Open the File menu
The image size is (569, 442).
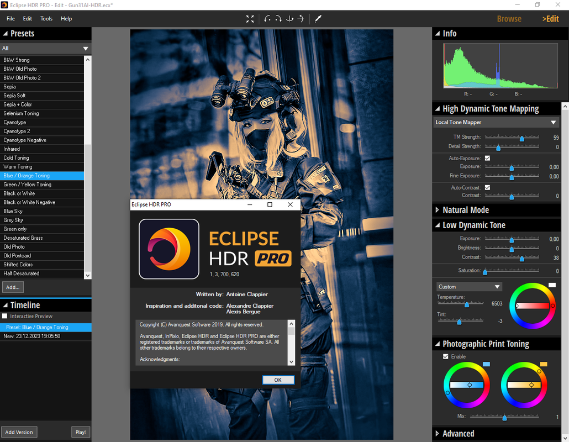(x=10, y=19)
